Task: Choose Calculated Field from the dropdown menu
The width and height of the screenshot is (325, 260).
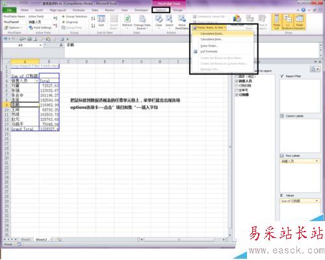Action: point(222,34)
